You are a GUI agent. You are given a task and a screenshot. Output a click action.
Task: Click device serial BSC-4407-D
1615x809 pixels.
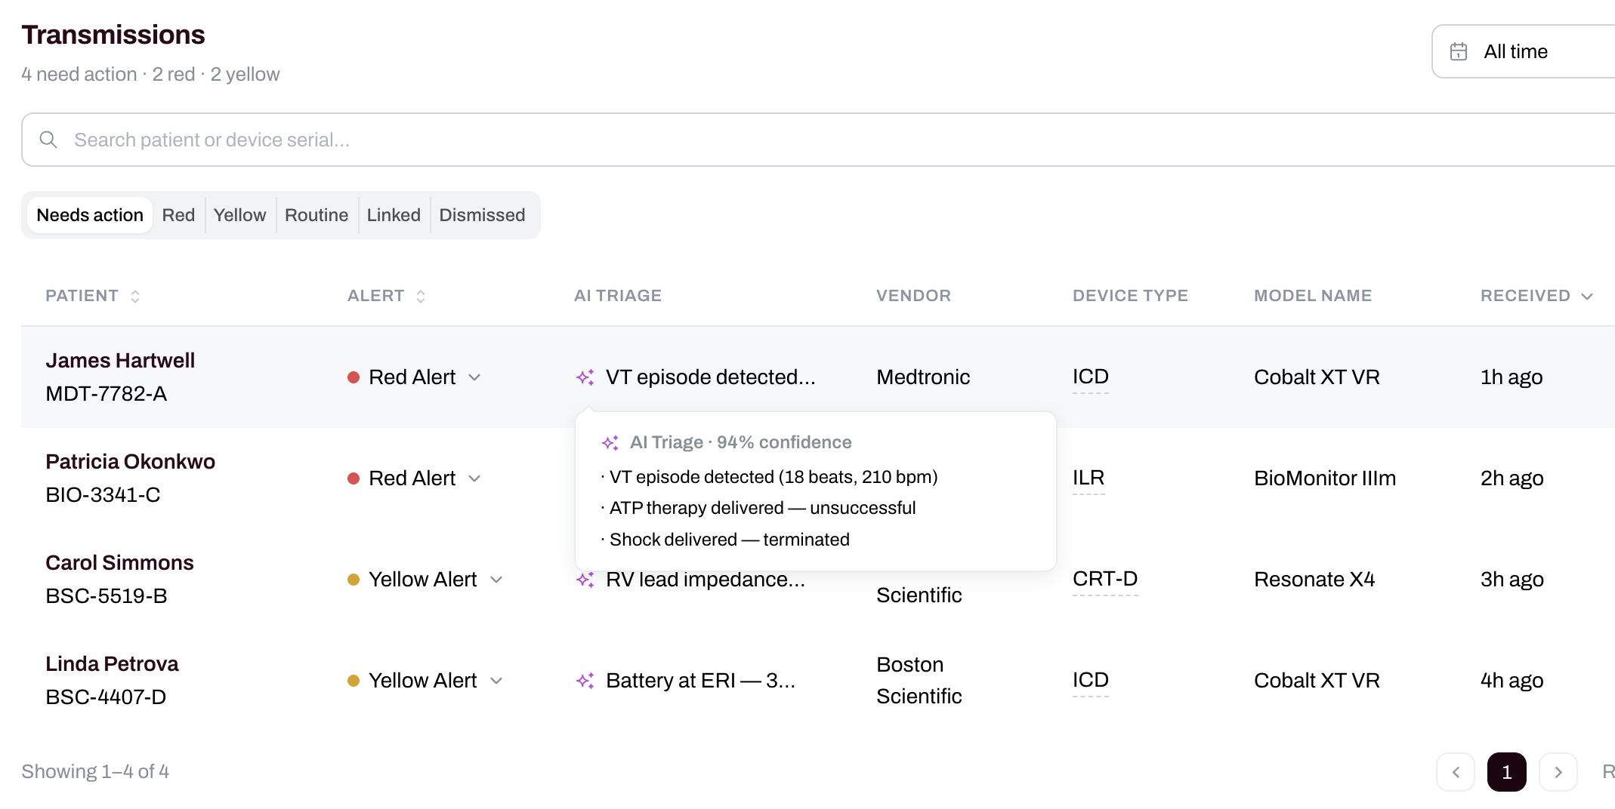(106, 697)
